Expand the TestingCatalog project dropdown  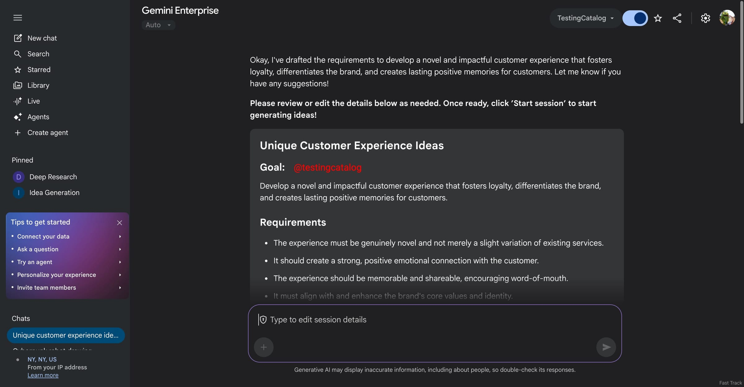[x=585, y=18]
